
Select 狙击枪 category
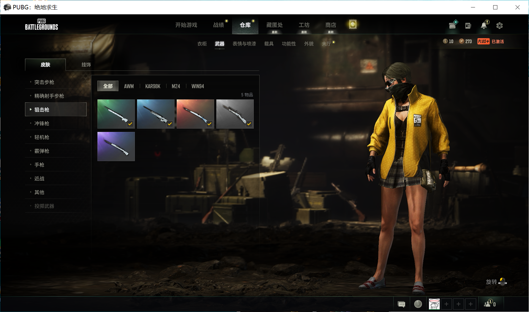pyautogui.click(x=56, y=109)
